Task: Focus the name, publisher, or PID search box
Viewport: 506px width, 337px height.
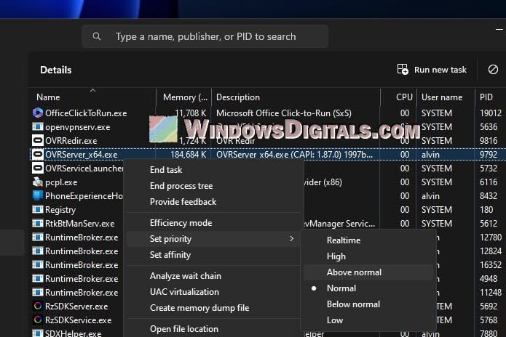Action: pos(205,36)
